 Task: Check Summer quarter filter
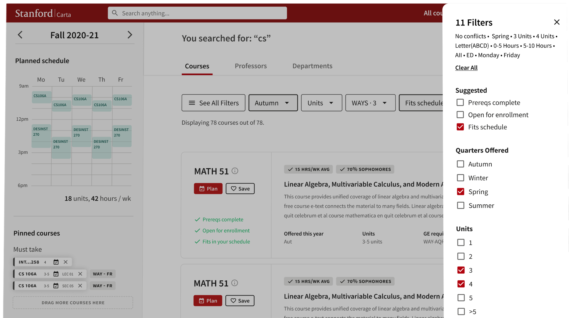(460, 205)
